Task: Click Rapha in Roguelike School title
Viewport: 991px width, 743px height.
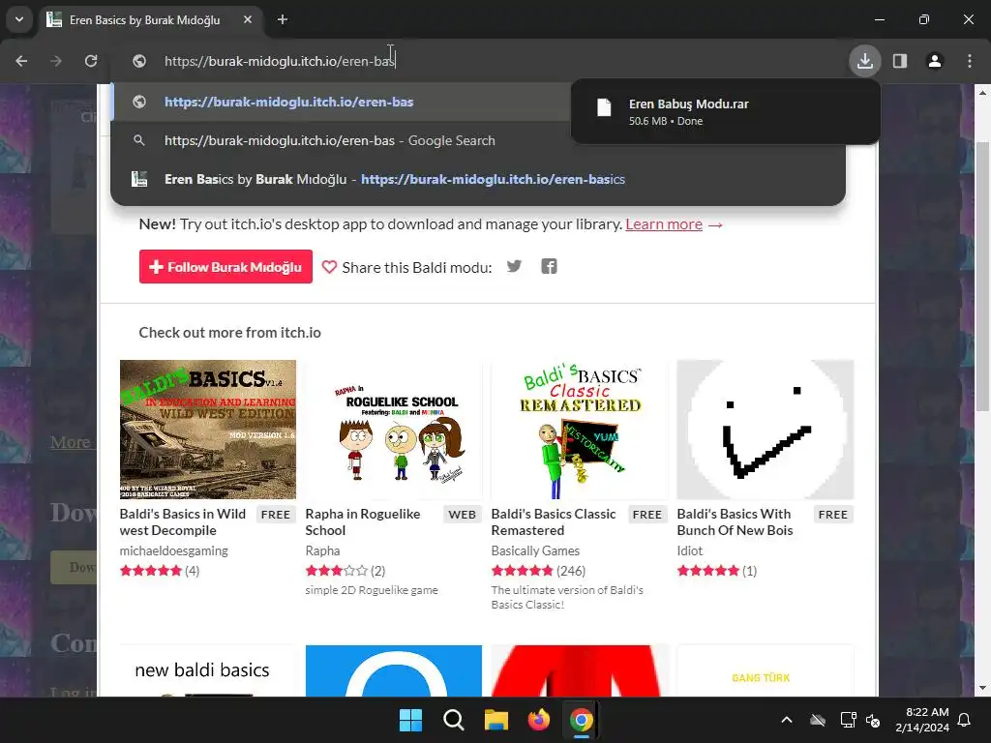Action: click(363, 521)
